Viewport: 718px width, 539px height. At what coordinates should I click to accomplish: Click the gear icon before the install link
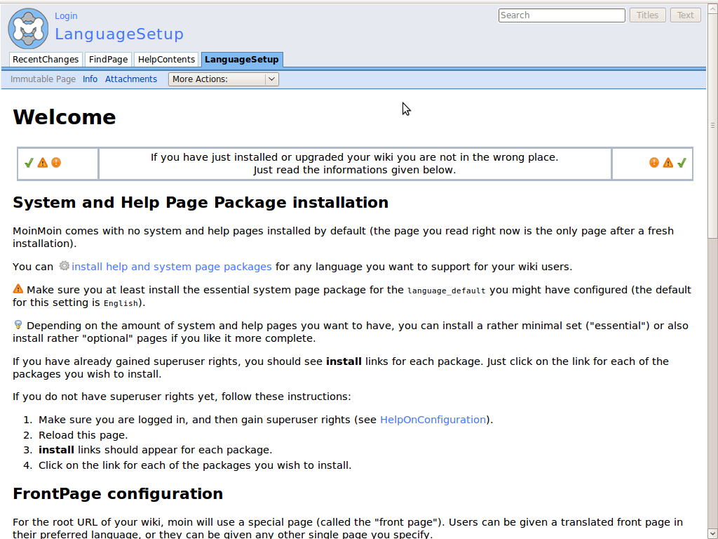[x=64, y=266]
